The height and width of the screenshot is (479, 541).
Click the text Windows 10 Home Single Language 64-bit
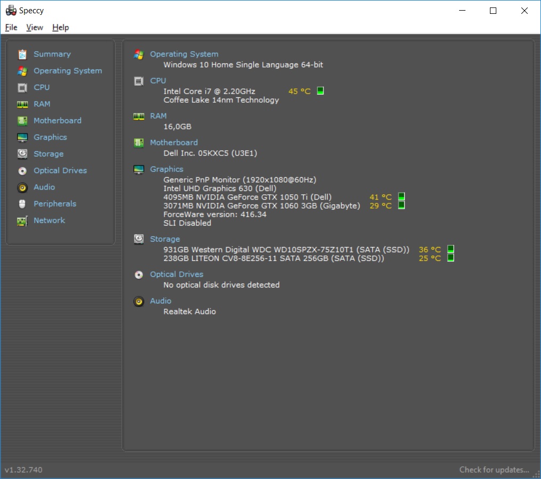click(x=243, y=65)
